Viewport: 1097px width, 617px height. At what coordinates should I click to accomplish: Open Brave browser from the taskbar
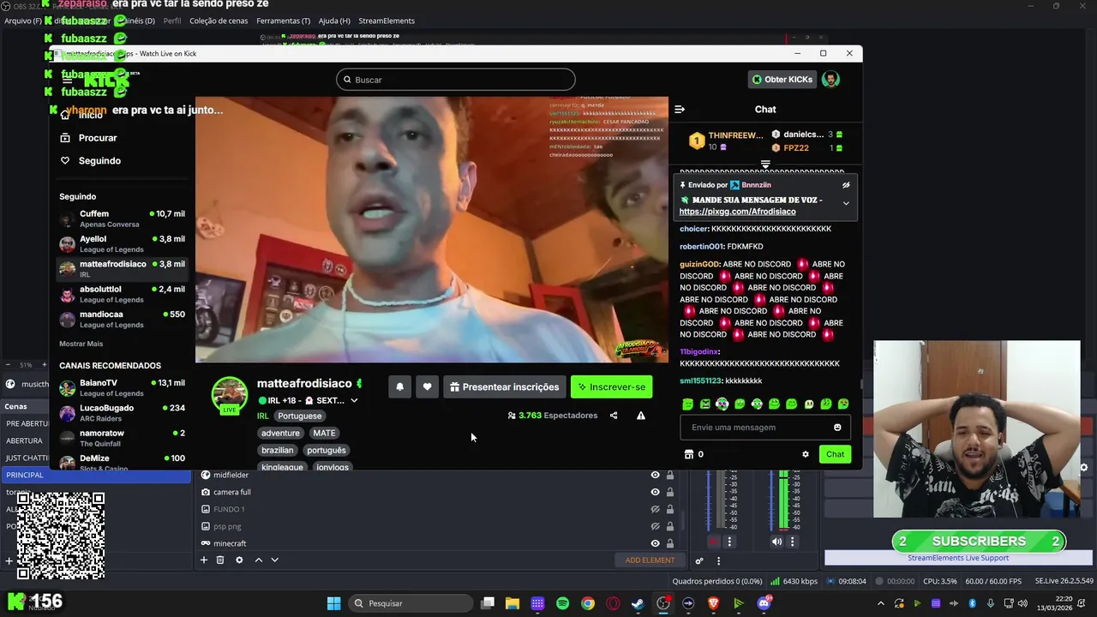pyautogui.click(x=713, y=603)
